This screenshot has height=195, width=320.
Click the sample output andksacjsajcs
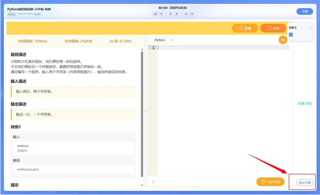tap(28, 170)
